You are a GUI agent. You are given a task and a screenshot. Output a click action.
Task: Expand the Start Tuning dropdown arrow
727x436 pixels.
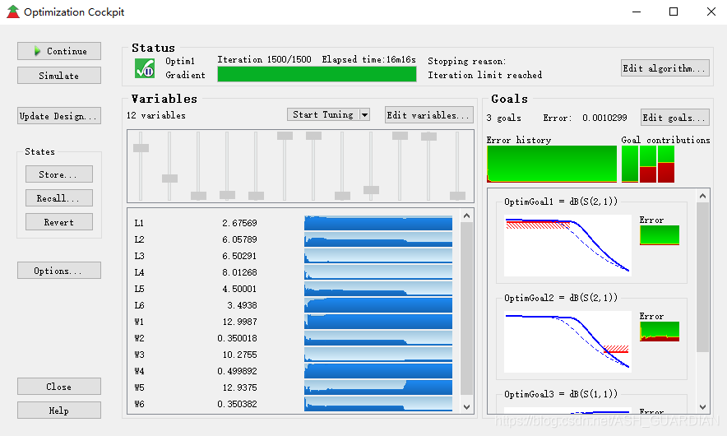pyautogui.click(x=365, y=114)
